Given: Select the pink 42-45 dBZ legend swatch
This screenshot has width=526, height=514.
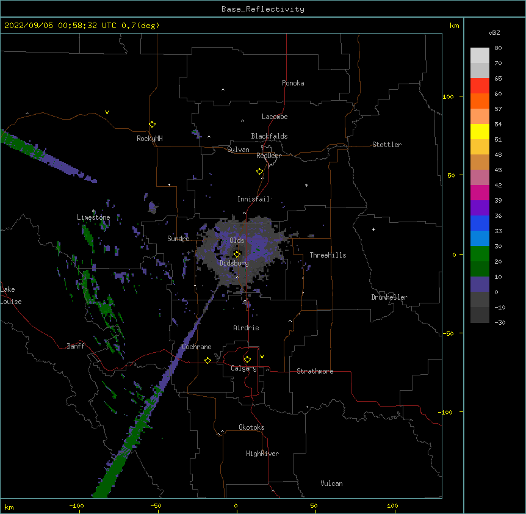Looking at the screenshot, I should tap(480, 178).
